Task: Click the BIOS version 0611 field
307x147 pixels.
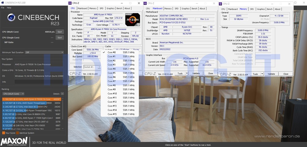Action: 187,46
